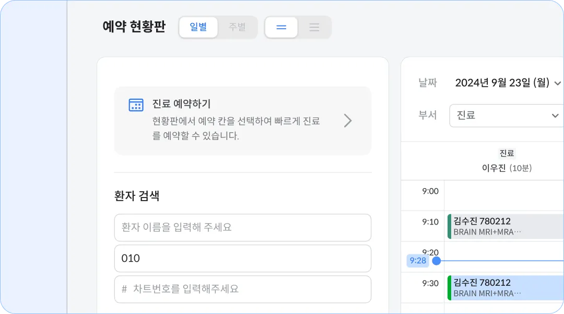
Task: Select the 주별 weekly view toggle
Action: (x=237, y=27)
